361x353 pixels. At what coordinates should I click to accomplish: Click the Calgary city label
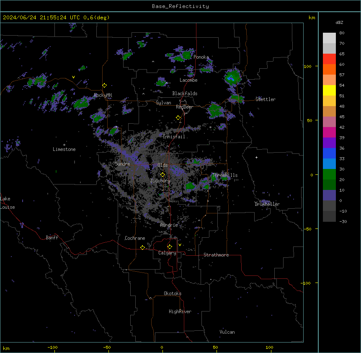pyautogui.click(x=167, y=253)
